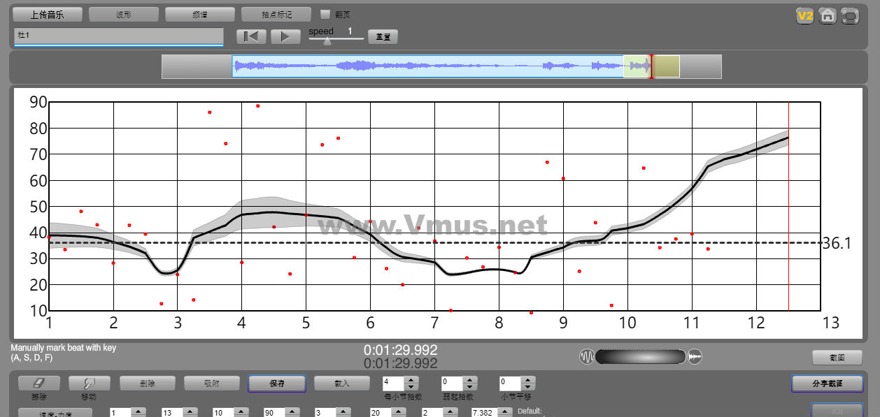Increase the 小节平移 bar shift value
This screenshot has height=417, width=880.
click(x=529, y=380)
